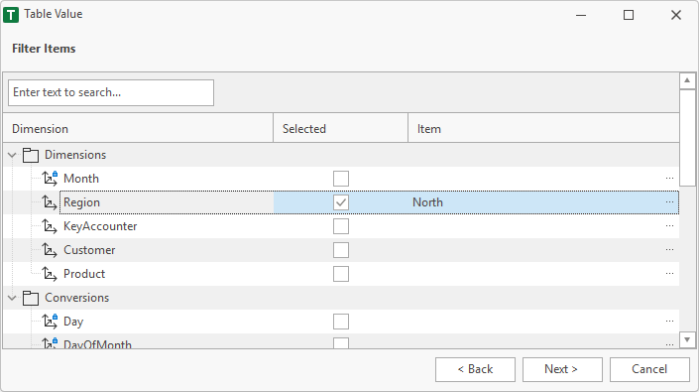The width and height of the screenshot is (699, 392).
Task: Click the Dimensions group label
Action: [x=75, y=155]
